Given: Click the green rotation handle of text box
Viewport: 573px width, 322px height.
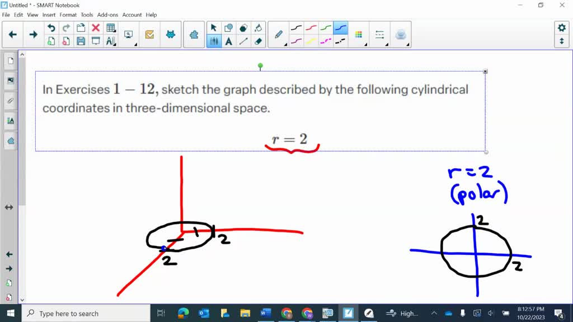Looking at the screenshot, I should (x=260, y=66).
